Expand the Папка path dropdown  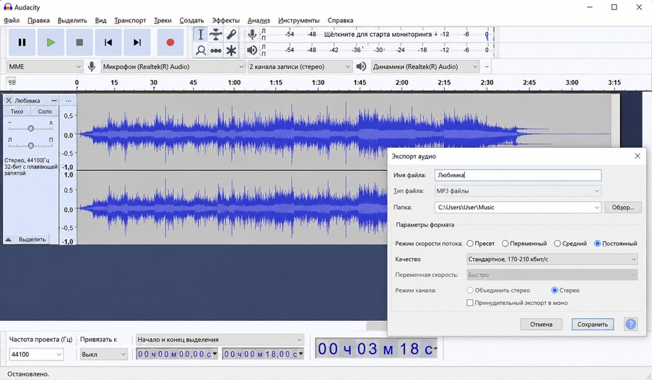[x=596, y=207]
